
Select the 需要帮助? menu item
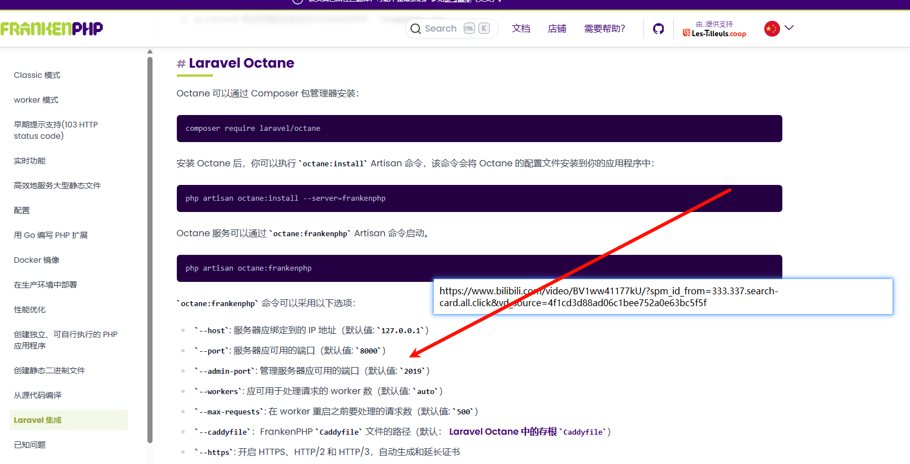pyautogui.click(x=604, y=29)
